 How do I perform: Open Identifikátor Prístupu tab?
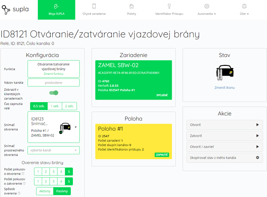[169, 10]
